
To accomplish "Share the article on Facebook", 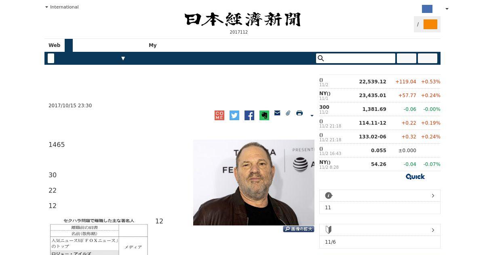I will click(249, 115).
